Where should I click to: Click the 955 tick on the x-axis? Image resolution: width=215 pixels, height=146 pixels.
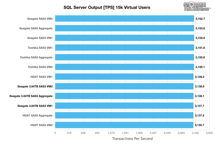pyautogui.click(x=97, y=133)
